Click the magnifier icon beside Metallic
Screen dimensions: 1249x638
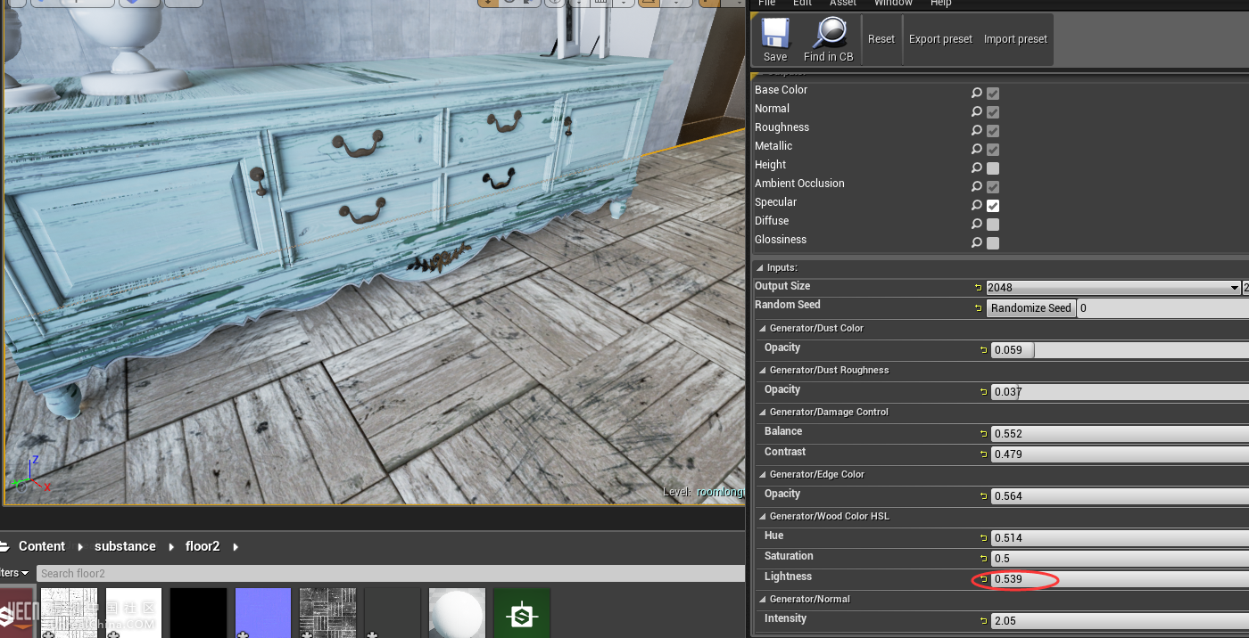coord(977,150)
